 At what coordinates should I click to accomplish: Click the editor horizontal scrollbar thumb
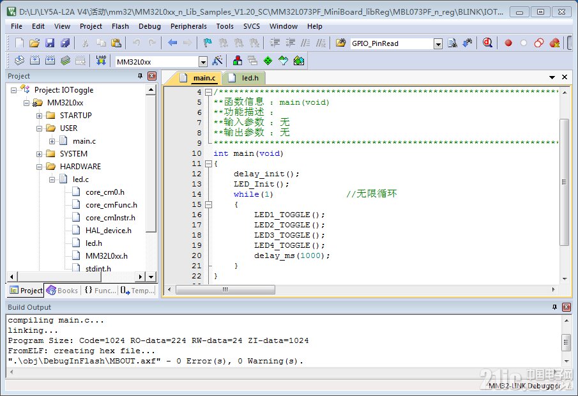(225, 290)
